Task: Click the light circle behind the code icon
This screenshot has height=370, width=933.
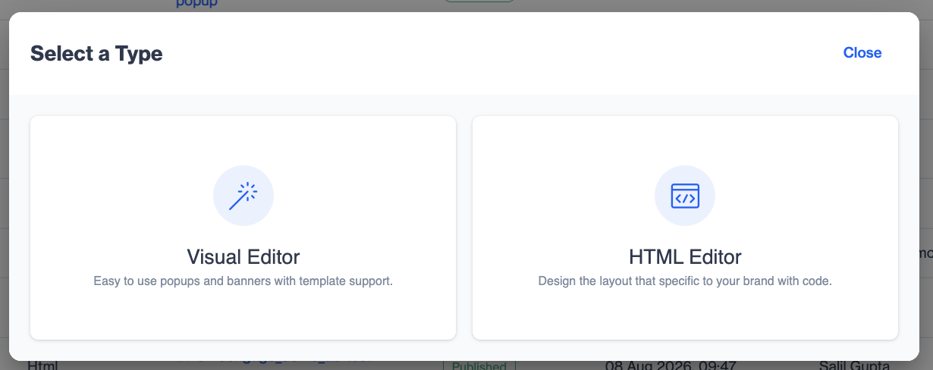Action: (x=685, y=196)
